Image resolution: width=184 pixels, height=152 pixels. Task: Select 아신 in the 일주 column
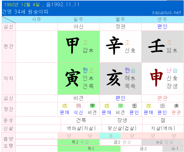(x=79, y=27)
